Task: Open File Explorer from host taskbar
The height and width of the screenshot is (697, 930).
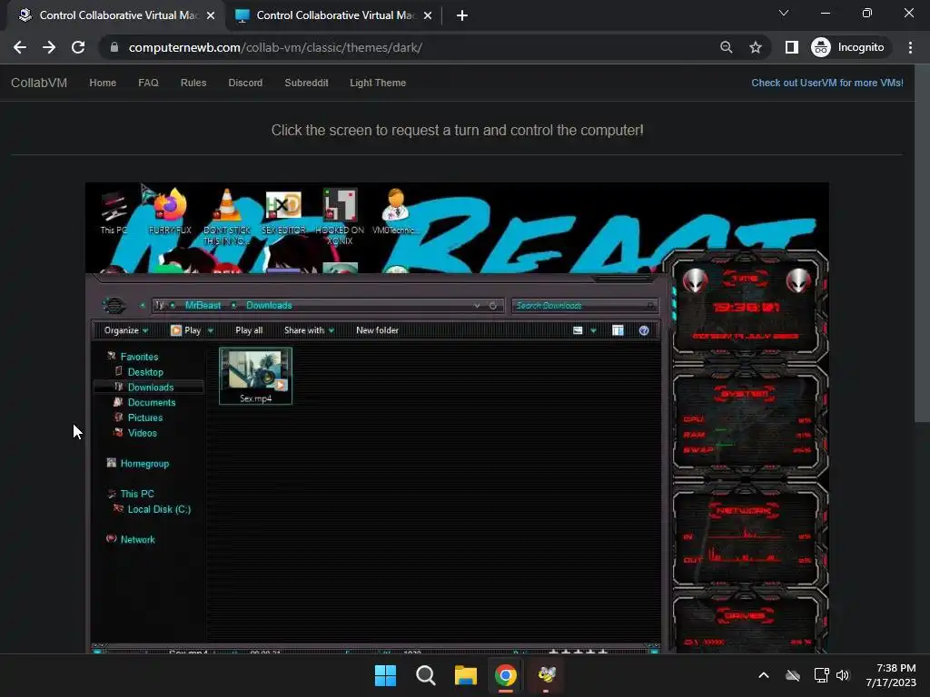Action: pos(466,675)
